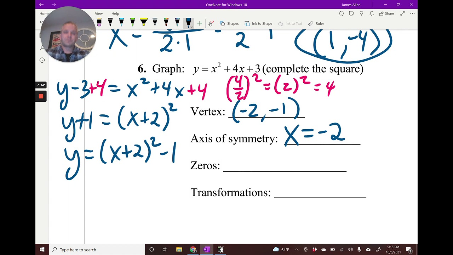Switch to the Help tab
The width and height of the screenshot is (453, 255).
(115, 13)
